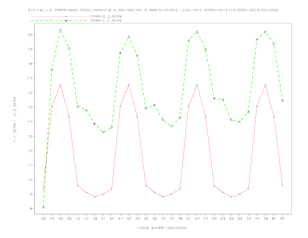Select the red O.O_MEAN point at hour 54

[197, 85]
